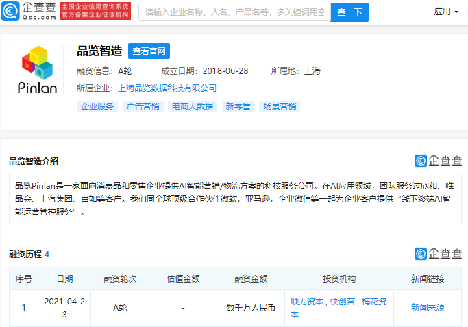Click the Qcc.com logo icon

[x=10, y=12]
